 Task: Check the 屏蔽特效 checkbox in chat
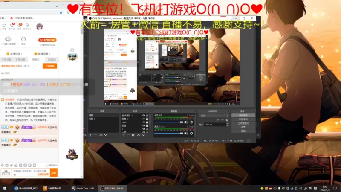coord(47,166)
